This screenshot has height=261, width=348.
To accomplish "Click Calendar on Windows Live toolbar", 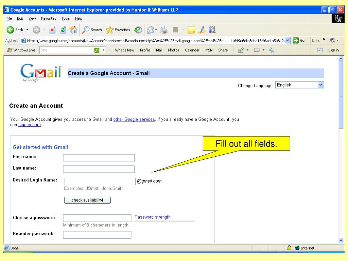I will coord(192,50).
